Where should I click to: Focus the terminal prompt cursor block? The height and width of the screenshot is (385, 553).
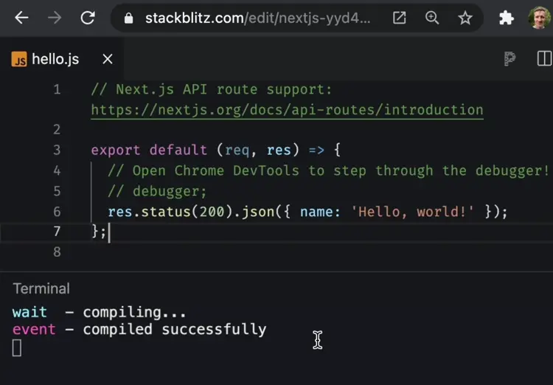17,348
